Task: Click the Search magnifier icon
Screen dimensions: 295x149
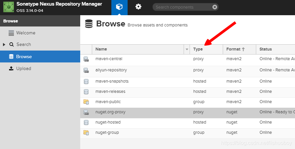Action: pyautogui.click(x=12, y=44)
